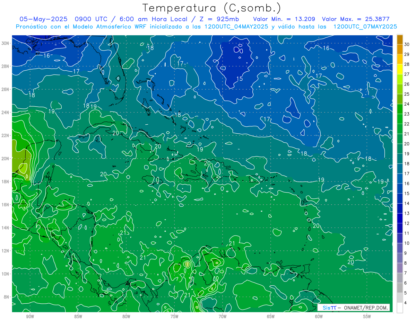The width and height of the screenshot is (416, 321).
Task: Click the 15 contour label on the map
Action: (240, 79)
